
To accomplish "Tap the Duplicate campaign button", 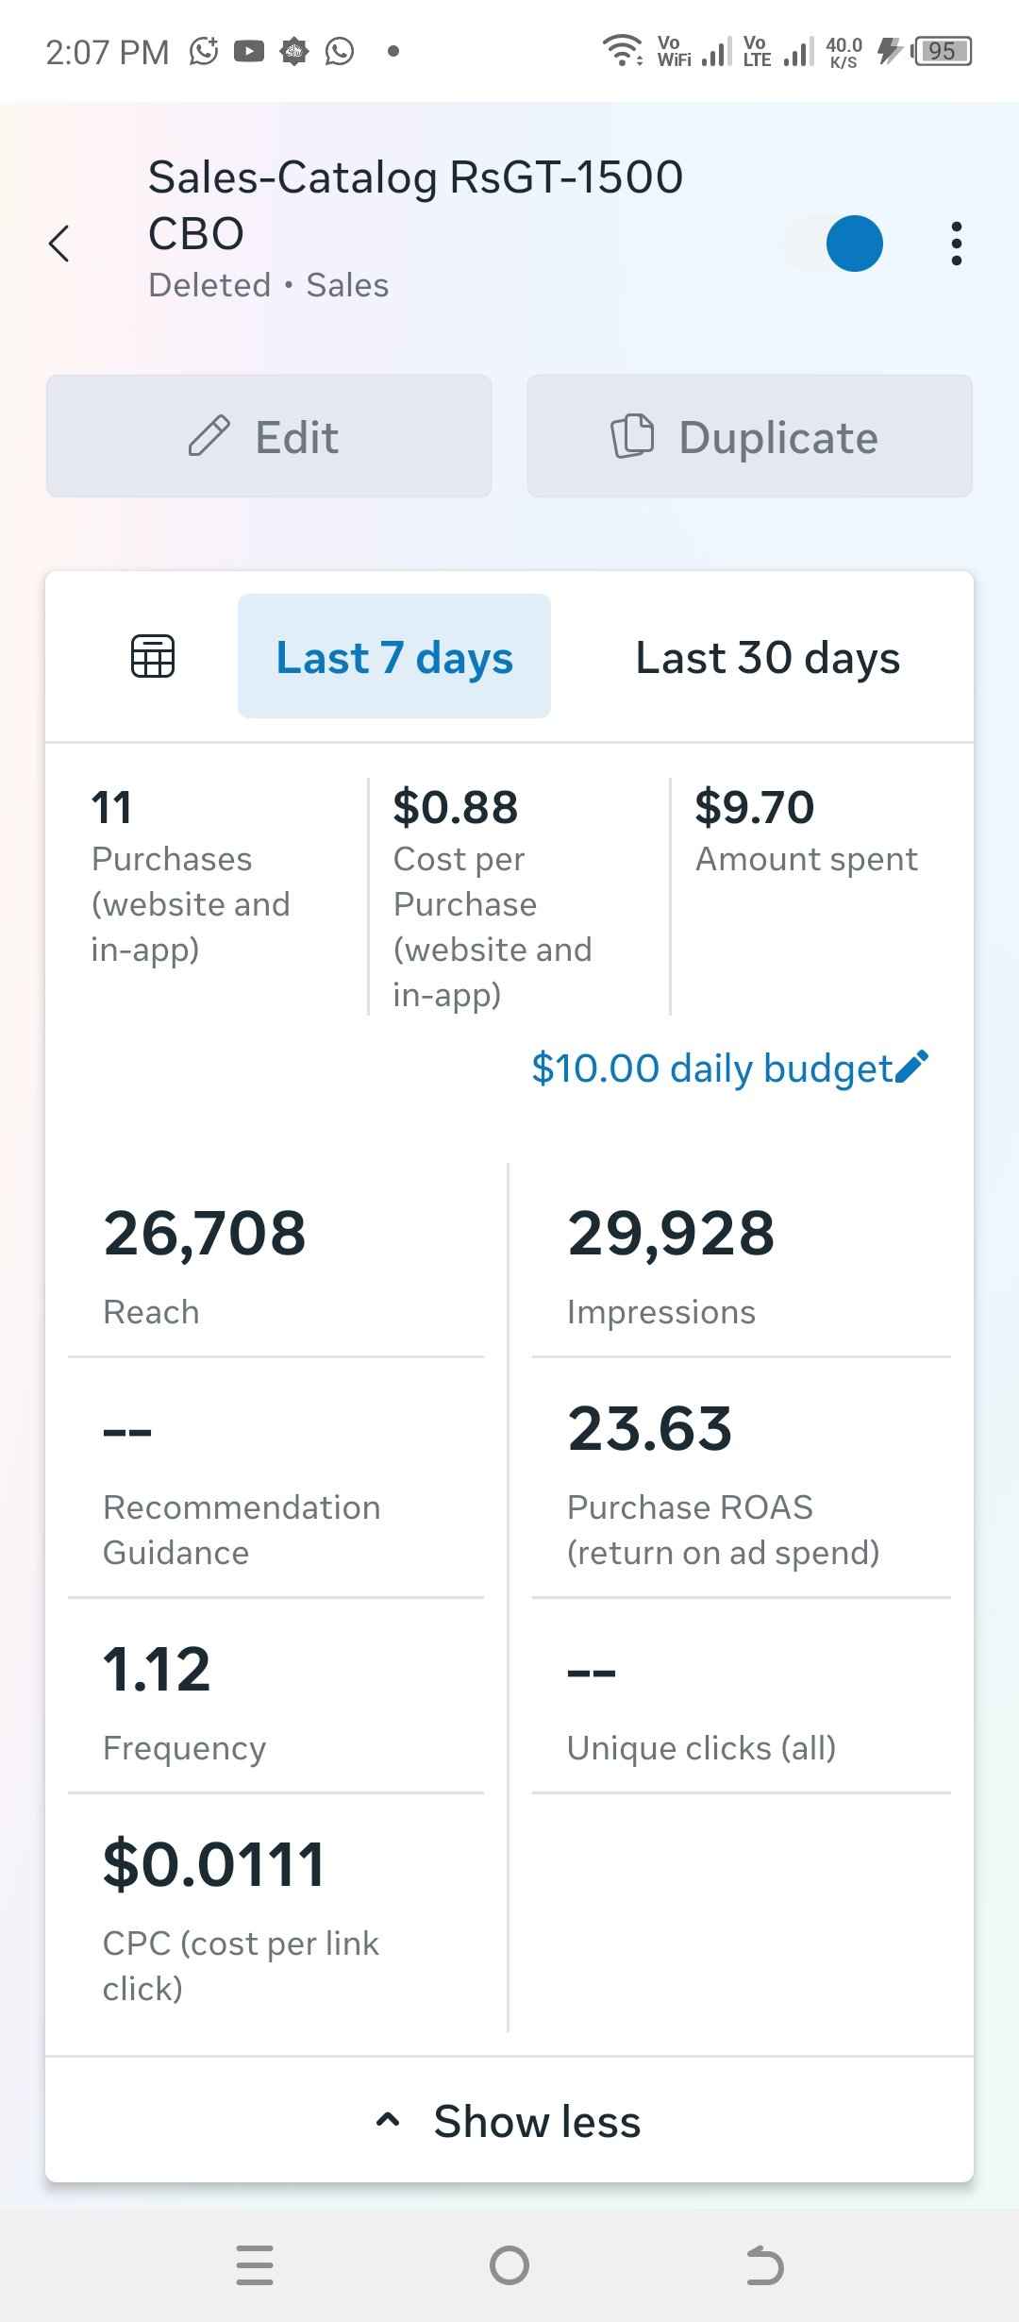I will point(750,436).
